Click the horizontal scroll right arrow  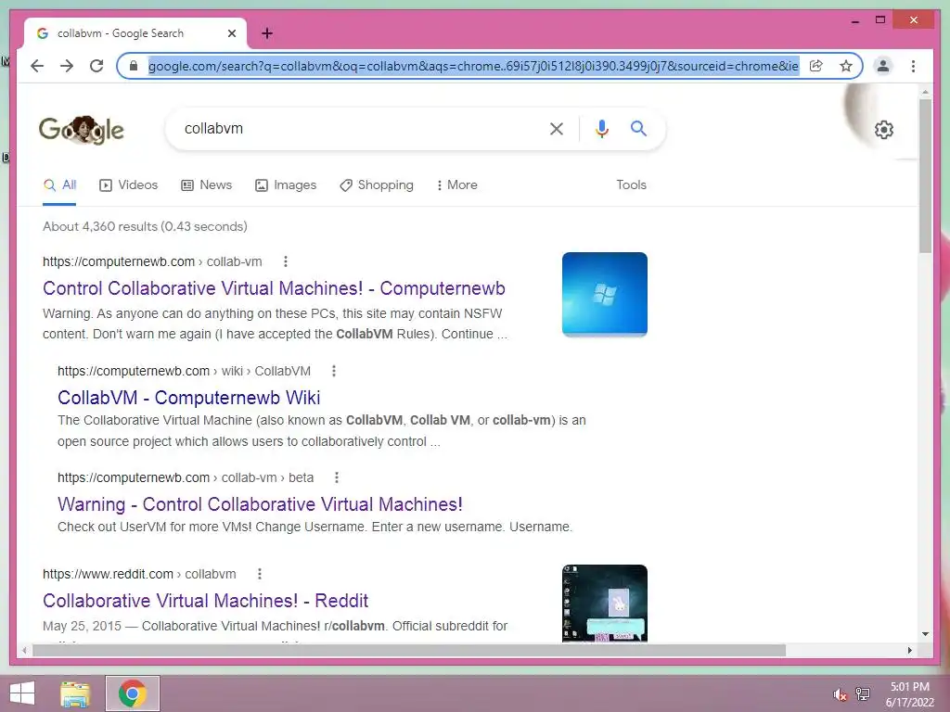click(909, 650)
